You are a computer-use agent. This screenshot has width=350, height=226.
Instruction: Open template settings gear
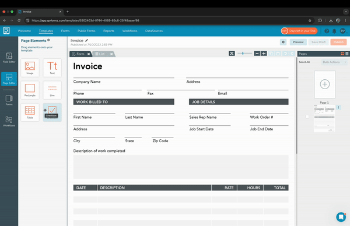coord(283,42)
